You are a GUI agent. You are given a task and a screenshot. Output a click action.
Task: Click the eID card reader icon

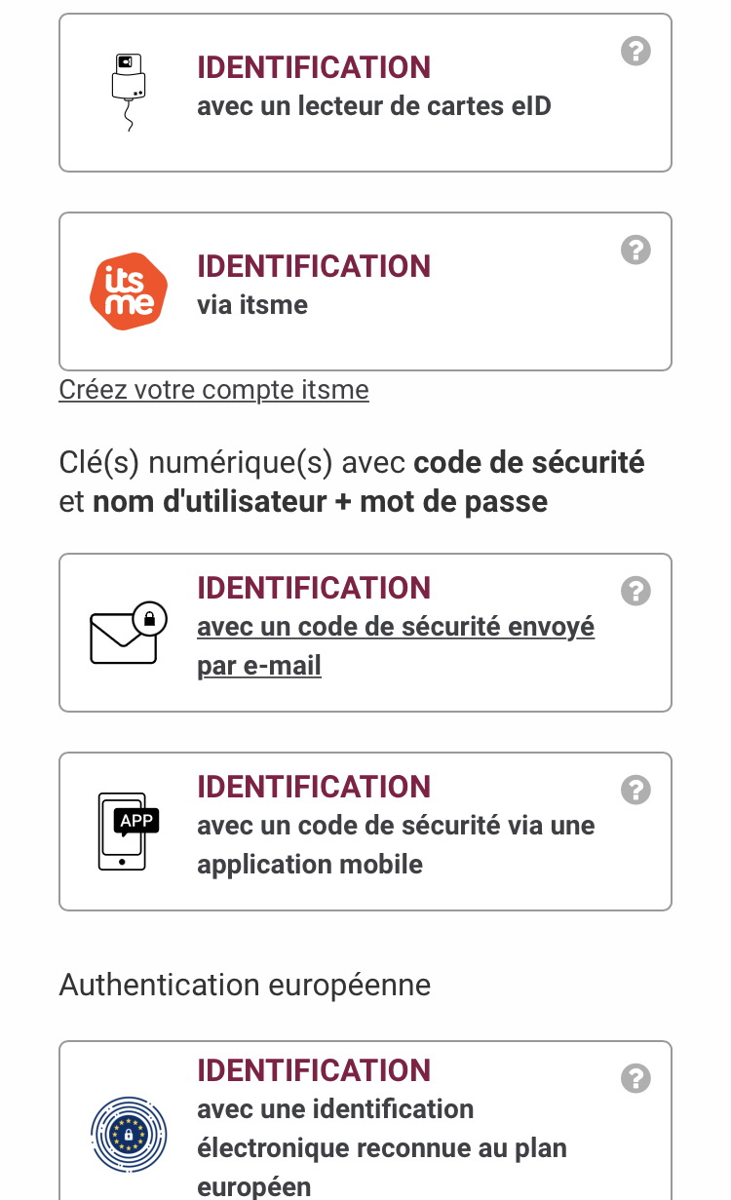pyautogui.click(x=128, y=90)
